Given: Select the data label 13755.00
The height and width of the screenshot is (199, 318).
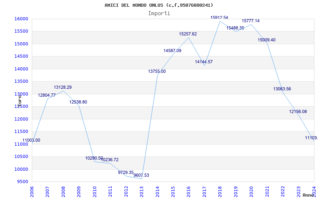Looking at the screenshot, I should (157, 72).
